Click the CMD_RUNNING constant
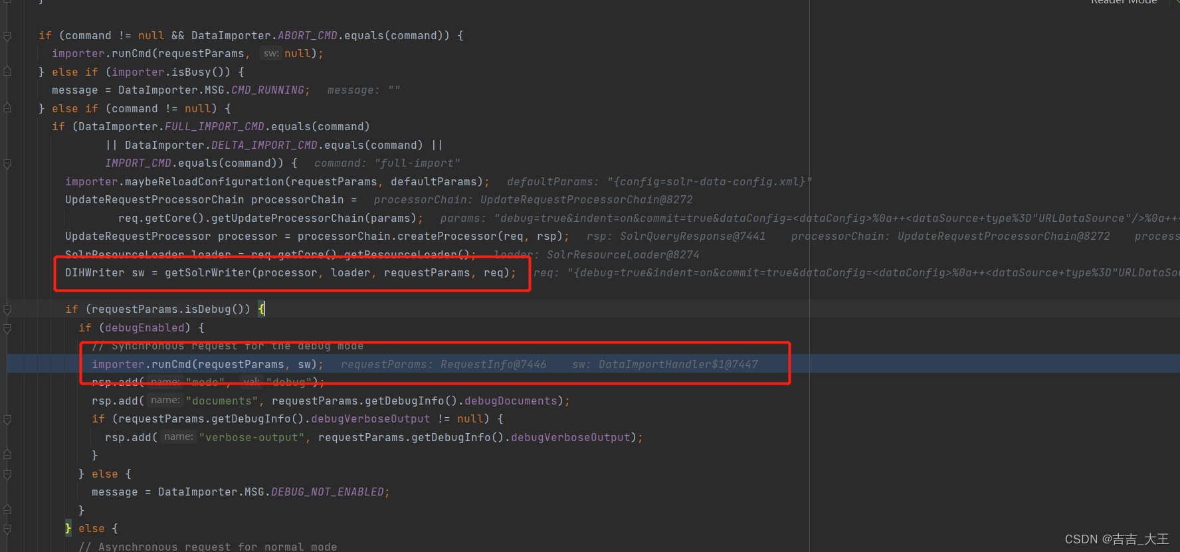 click(x=268, y=90)
